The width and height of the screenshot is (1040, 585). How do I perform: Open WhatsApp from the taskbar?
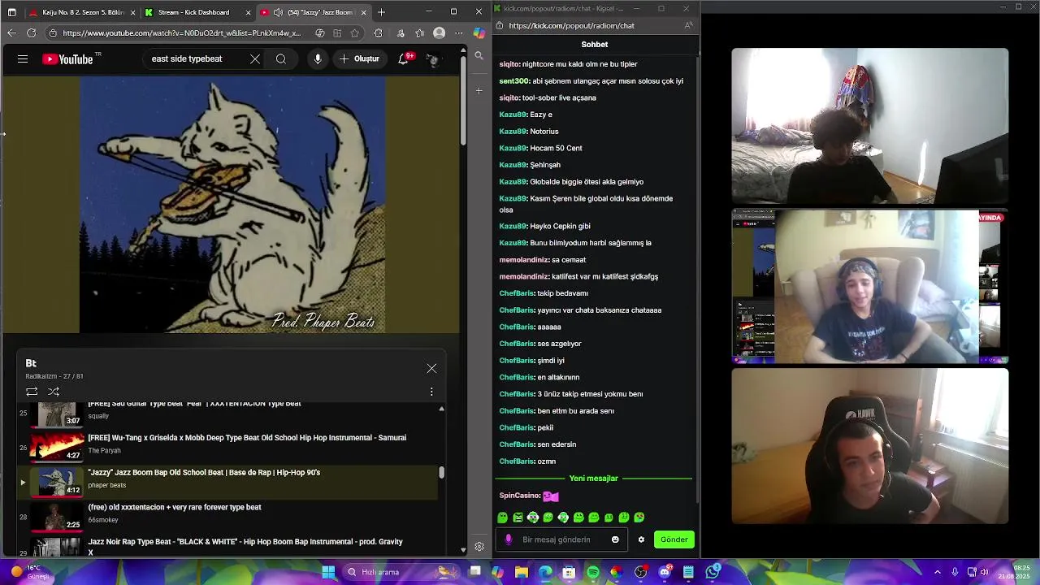[x=713, y=572]
